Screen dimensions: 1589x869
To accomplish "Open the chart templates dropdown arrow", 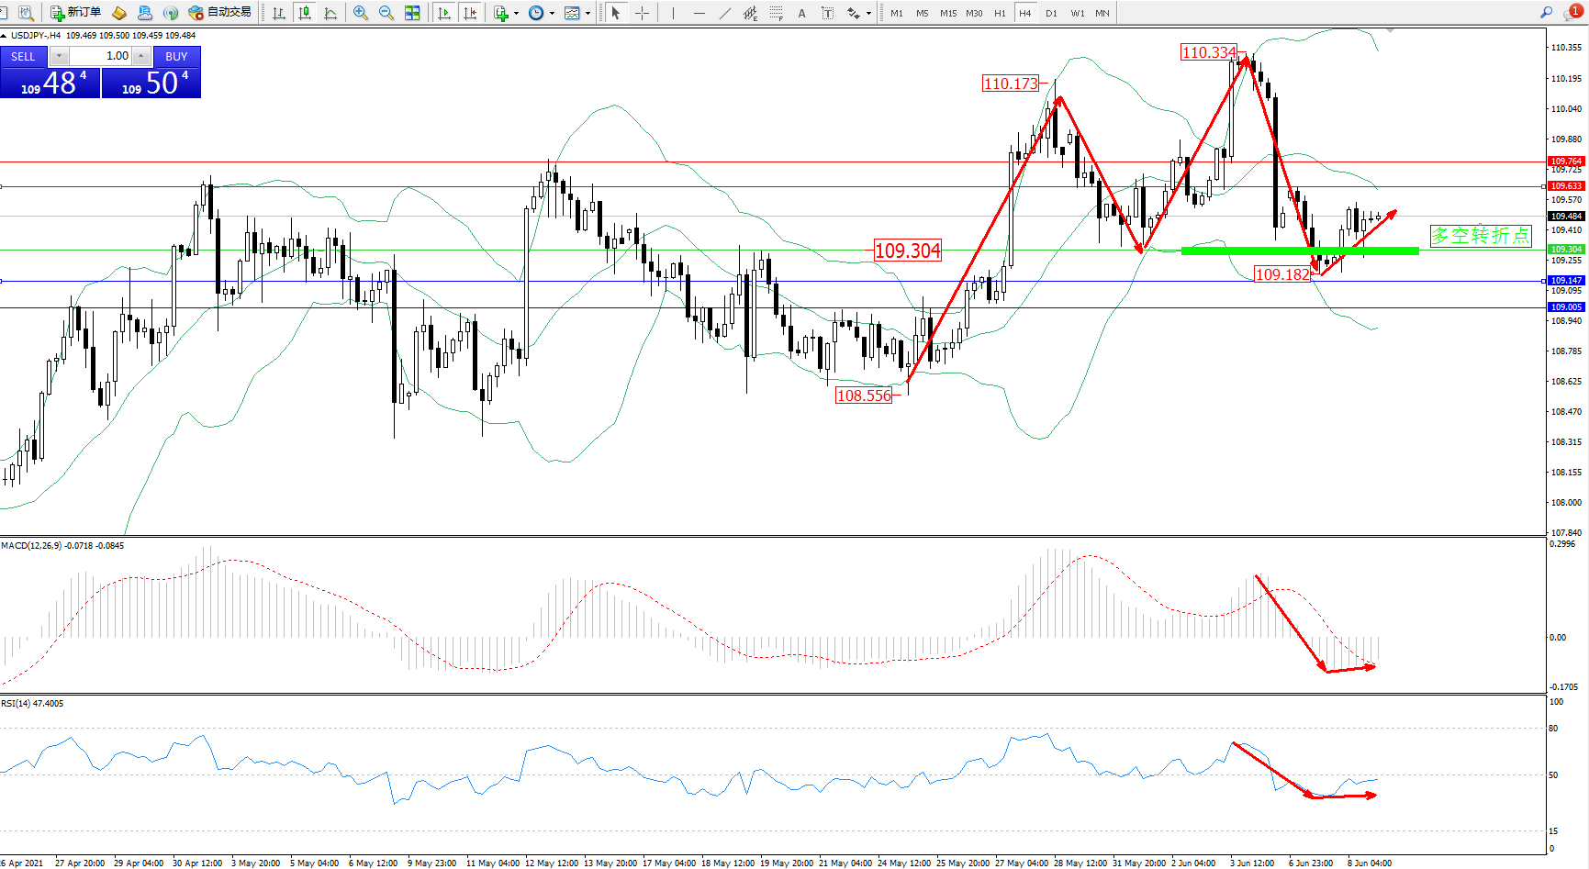I will 587,13.
